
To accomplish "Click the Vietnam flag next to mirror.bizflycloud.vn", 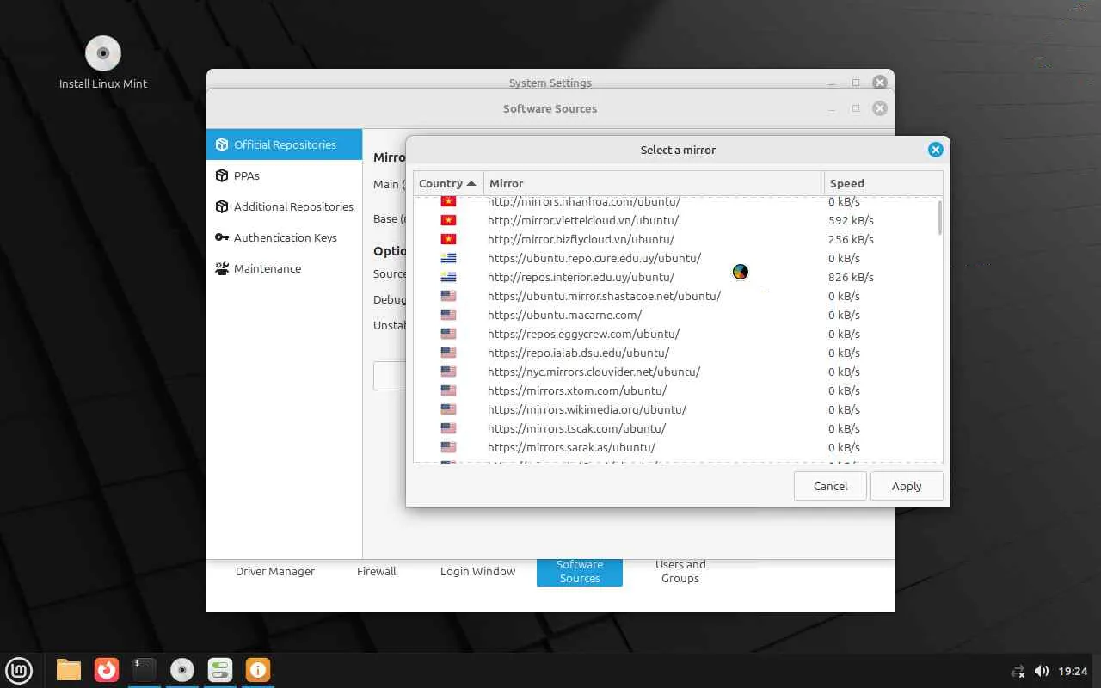I will pyautogui.click(x=448, y=239).
